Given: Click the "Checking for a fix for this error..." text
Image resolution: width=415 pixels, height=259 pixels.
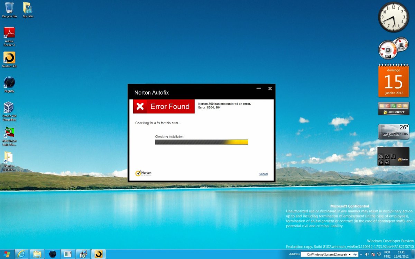Looking at the screenshot, I should point(158,123).
